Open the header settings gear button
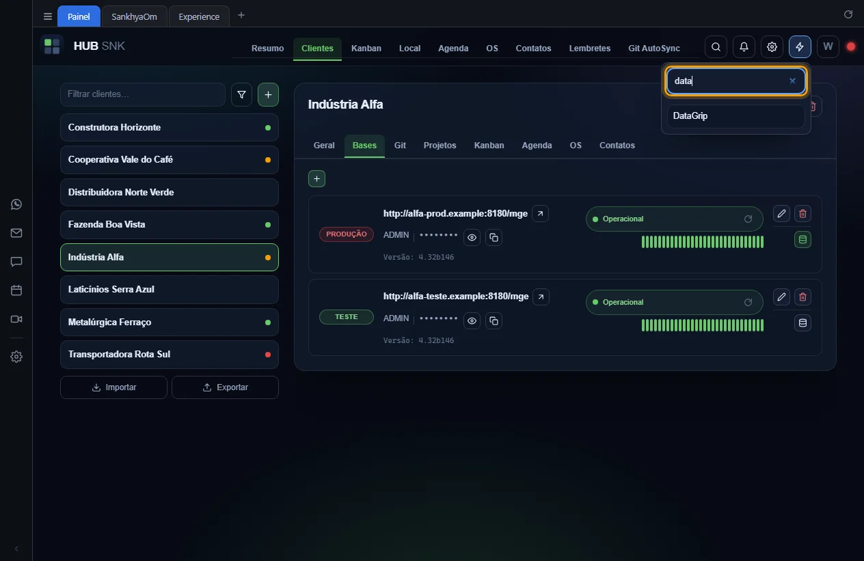Image resolution: width=864 pixels, height=561 pixels. (772, 47)
